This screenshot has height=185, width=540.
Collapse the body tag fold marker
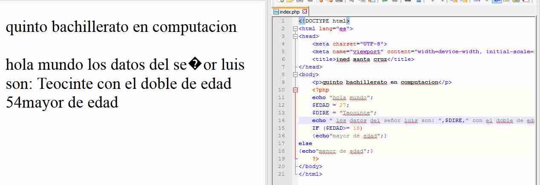(x=295, y=75)
